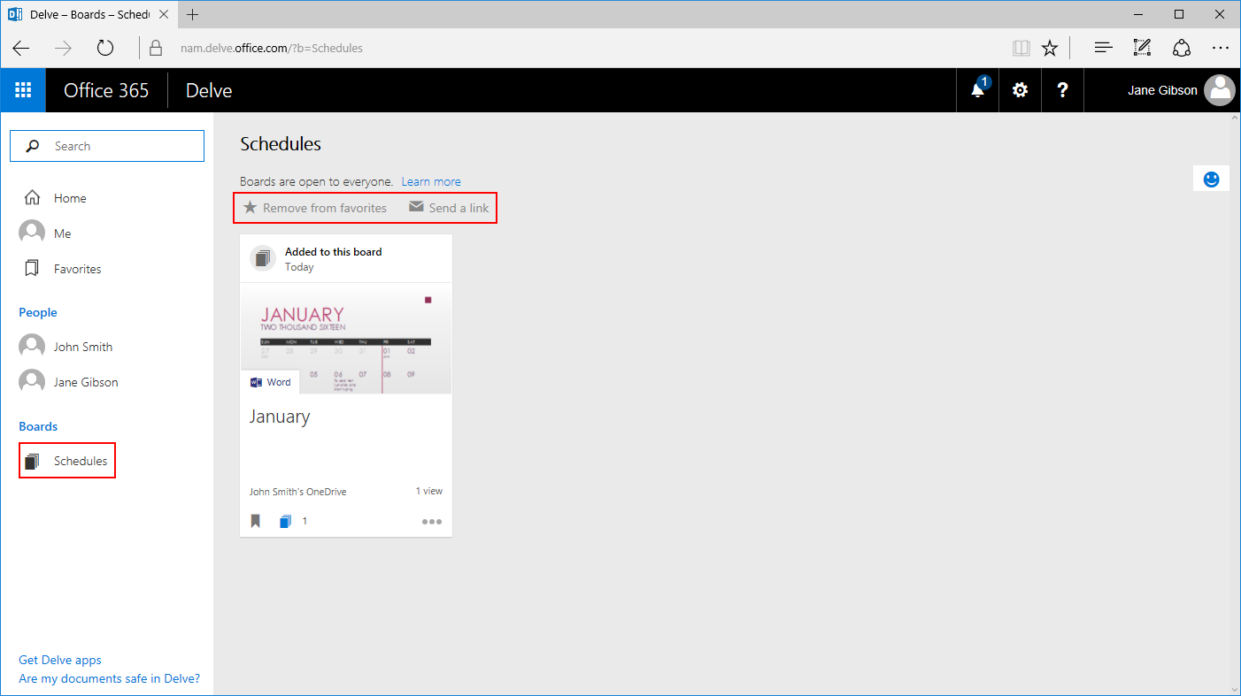Click the browser Back arrow
This screenshot has height=696, width=1241.
pos(21,48)
